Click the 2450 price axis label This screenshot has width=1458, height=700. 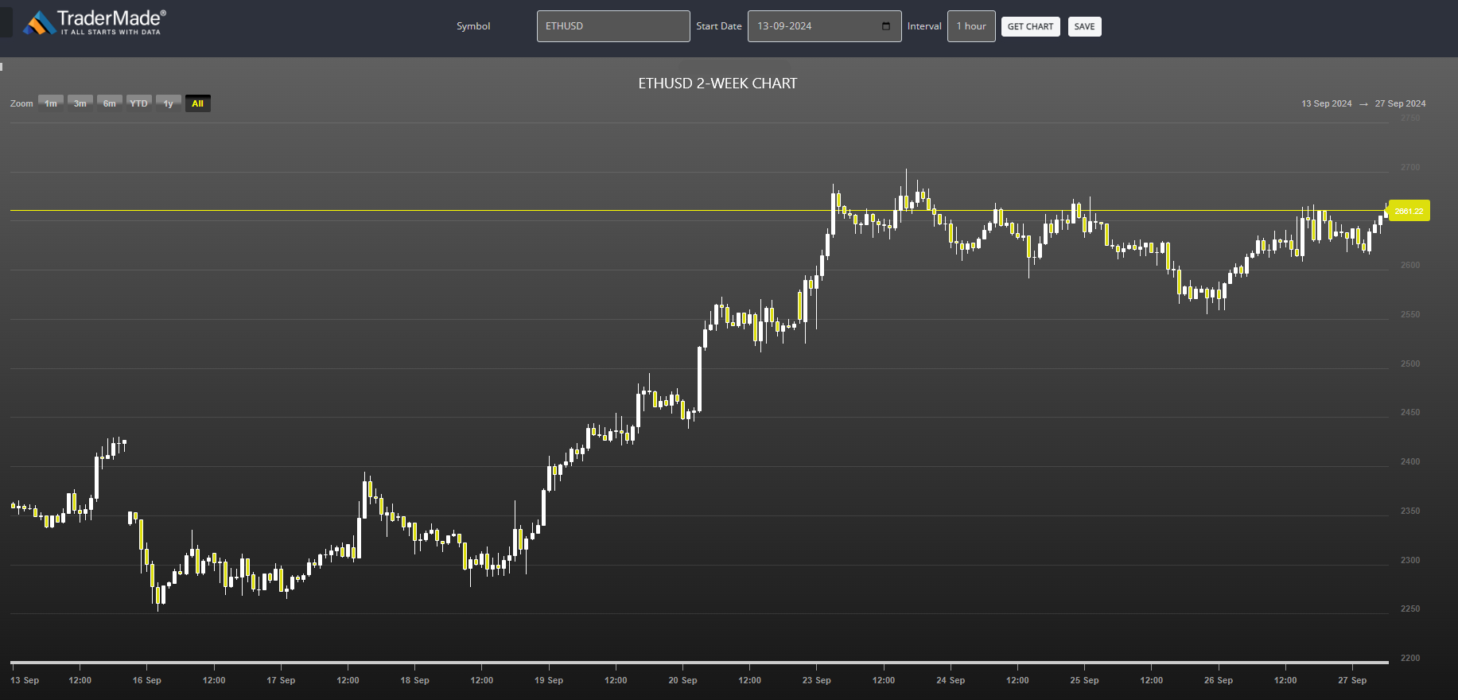pyautogui.click(x=1410, y=413)
